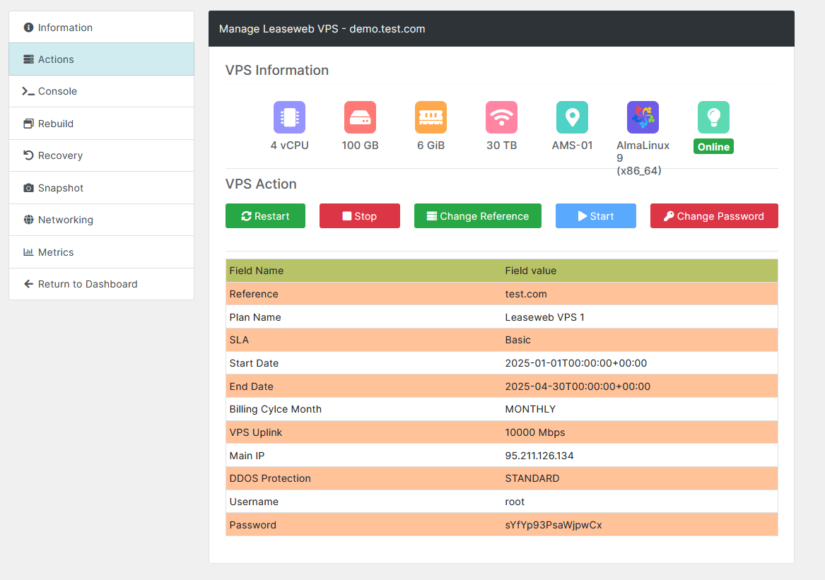Screen dimensions: 825x580
Task: Click the 30 TB label text
Action: coord(501,145)
